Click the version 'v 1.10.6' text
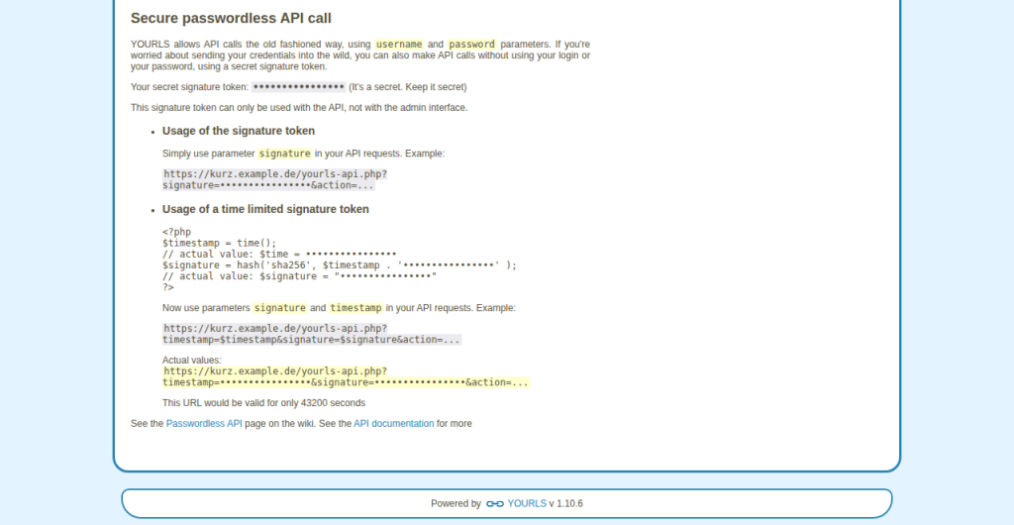 coord(565,503)
